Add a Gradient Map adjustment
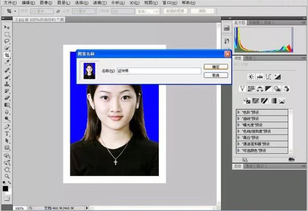Viewport: 308px width, 211px height. tap(273, 101)
